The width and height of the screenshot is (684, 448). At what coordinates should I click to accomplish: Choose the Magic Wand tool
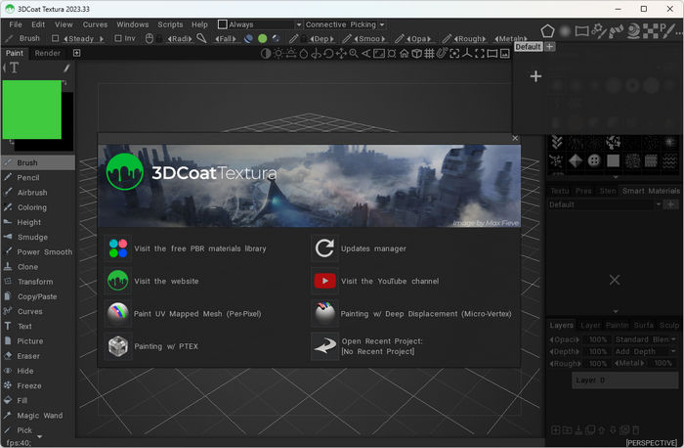point(38,416)
